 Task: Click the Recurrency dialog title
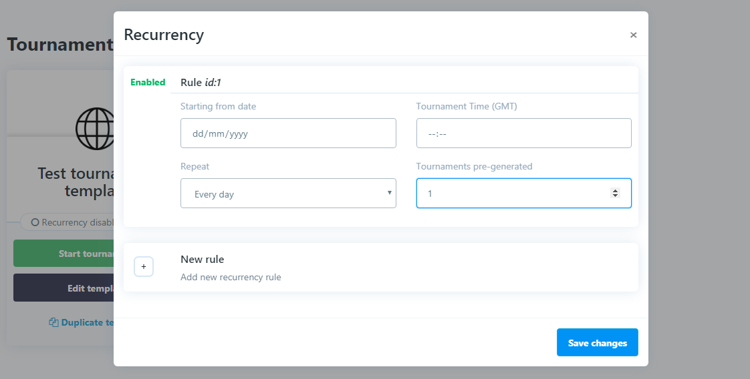(164, 35)
